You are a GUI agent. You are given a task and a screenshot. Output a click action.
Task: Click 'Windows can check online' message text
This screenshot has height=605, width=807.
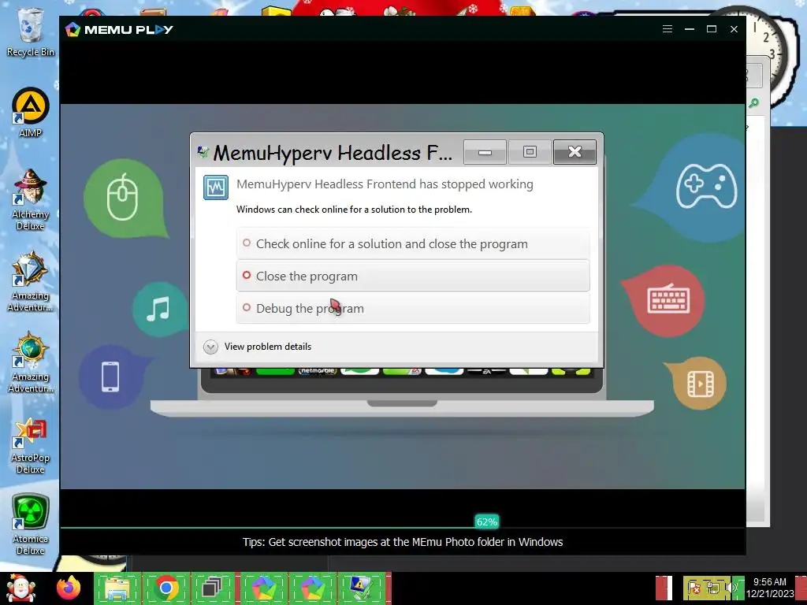point(354,210)
